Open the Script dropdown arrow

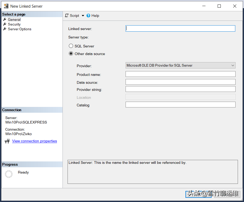(83, 16)
